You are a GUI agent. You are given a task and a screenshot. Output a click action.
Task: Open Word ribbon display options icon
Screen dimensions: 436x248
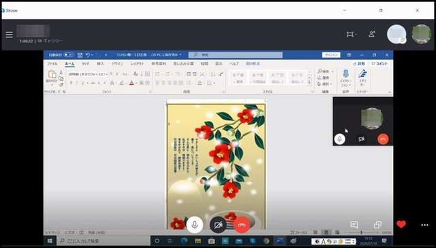[349, 55]
